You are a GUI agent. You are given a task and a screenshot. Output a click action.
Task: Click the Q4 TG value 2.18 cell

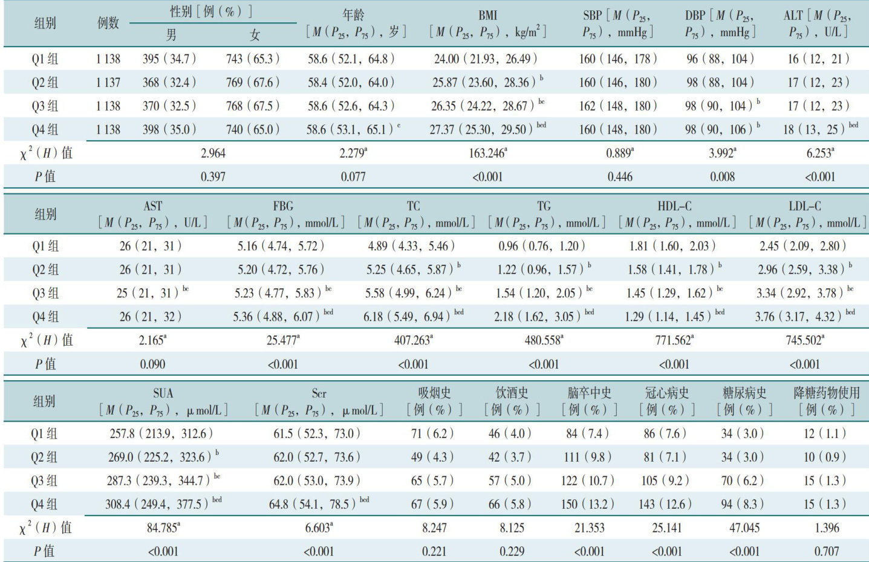(542, 317)
